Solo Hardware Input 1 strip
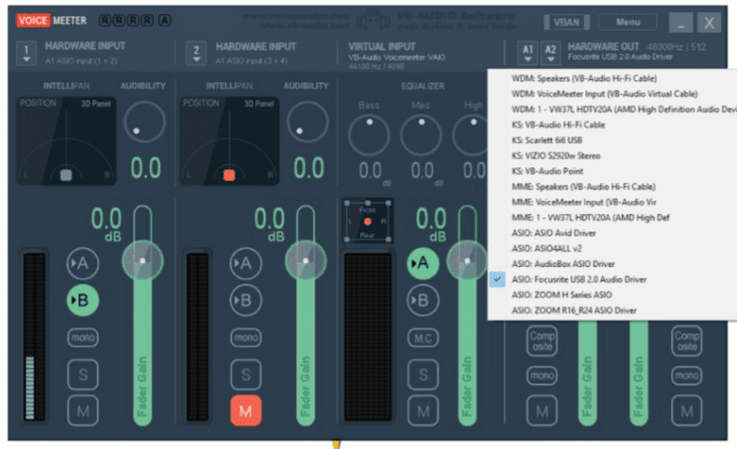 tap(83, 375)
